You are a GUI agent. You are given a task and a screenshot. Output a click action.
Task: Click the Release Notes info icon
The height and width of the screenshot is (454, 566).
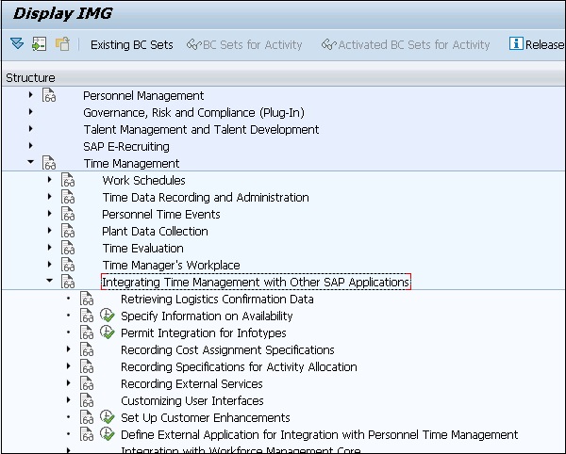(516, 44)
